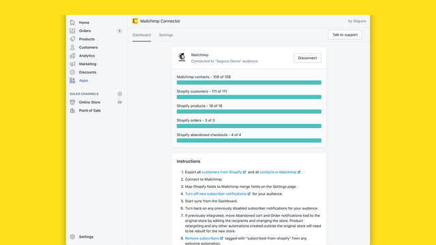The image size is (436, 245).
Task: Add a sales channel with plus icon
Action: coord(120,94)
